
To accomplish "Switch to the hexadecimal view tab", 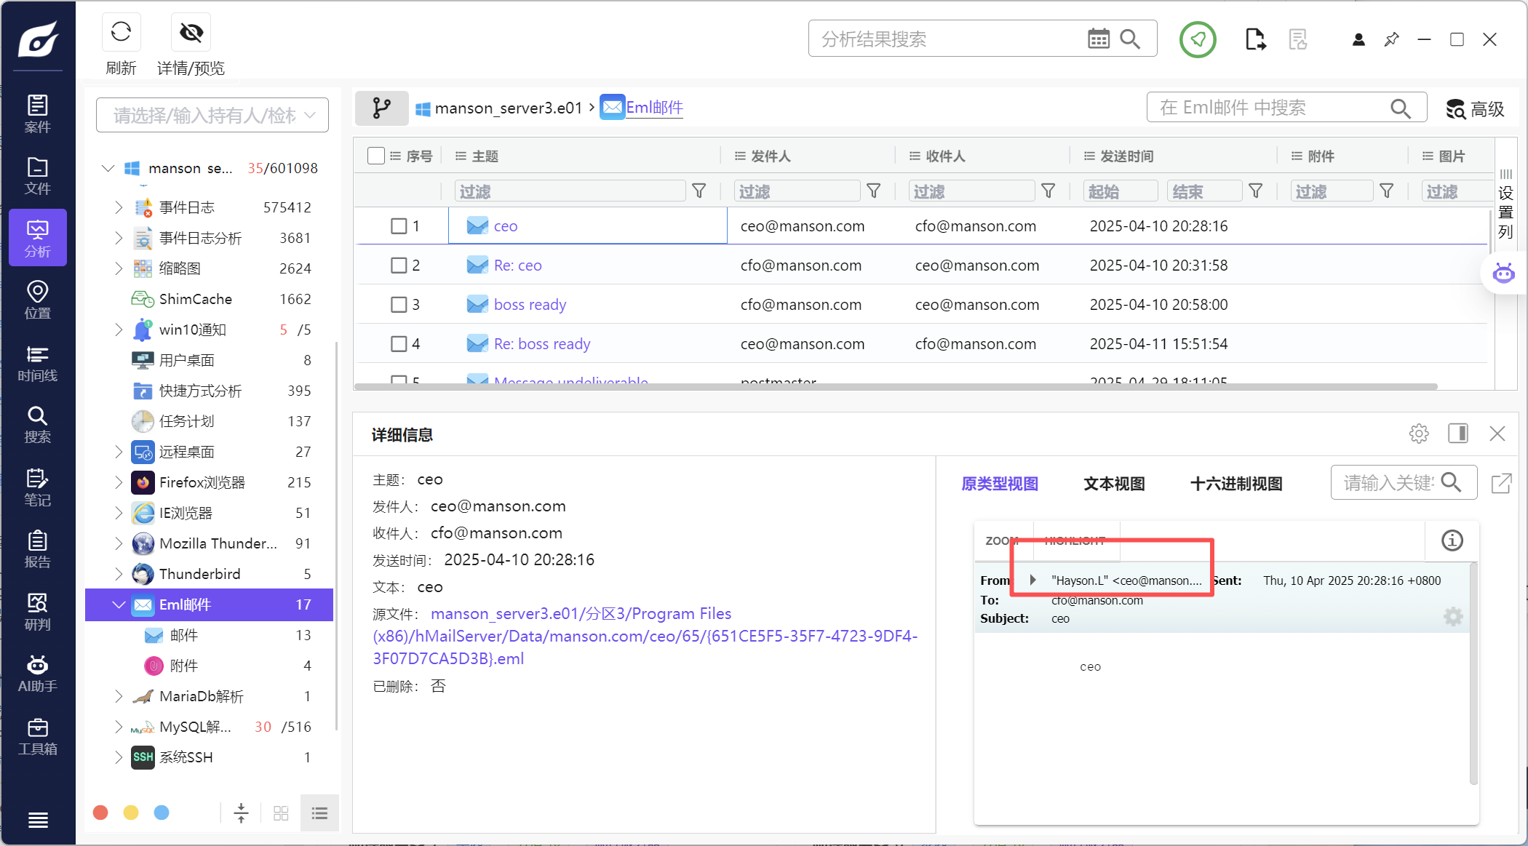I will (1235, 484).
